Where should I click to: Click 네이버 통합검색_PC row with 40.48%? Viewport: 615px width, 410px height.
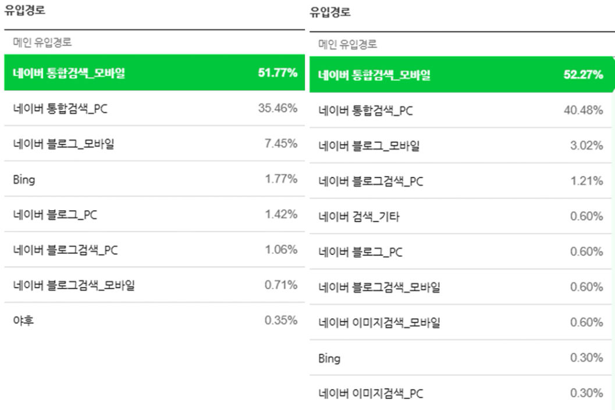tap(460, 110)
